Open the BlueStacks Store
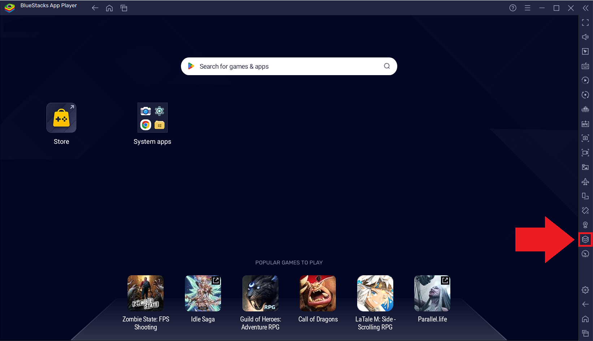The height and width of the screenshot is (341, 593). coord(61,117)
